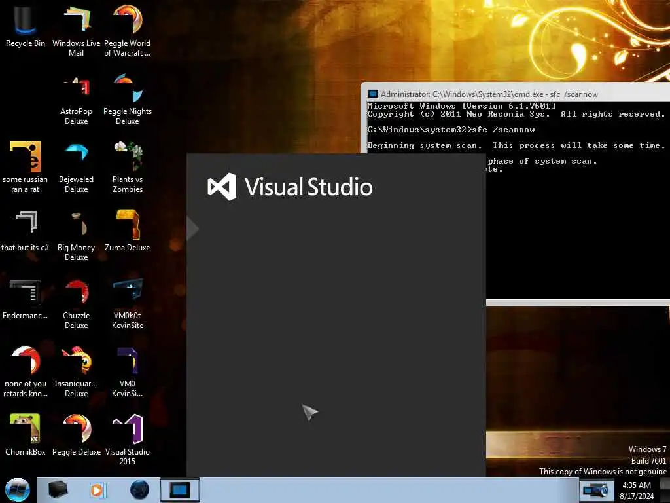Select Chuzzle Deluxe shortcut
The width and height of the screenshot is (670, 503).
pyautogui.click(x=76, y=303)
